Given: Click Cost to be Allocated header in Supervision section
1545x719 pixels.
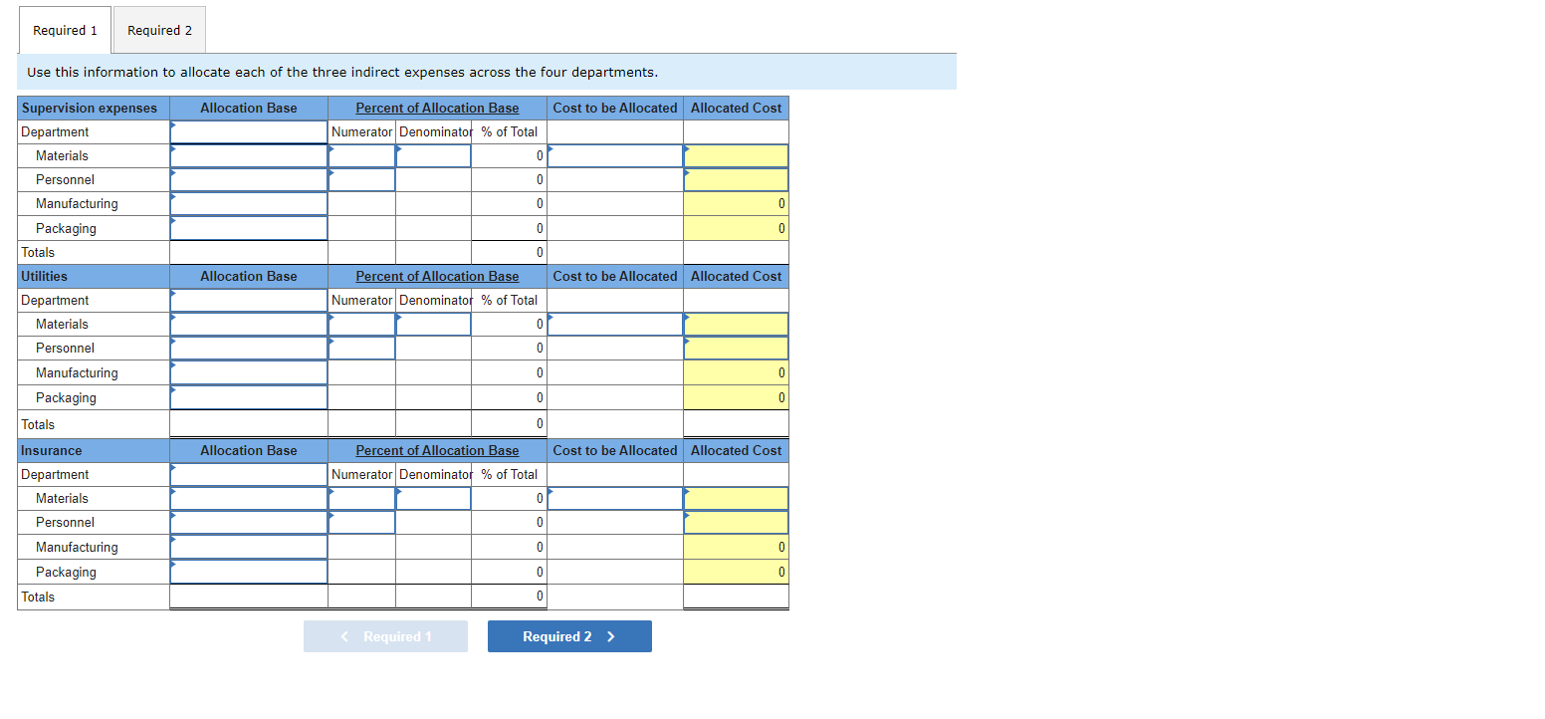Looking at the screenshot, I should tap(615, 108).
